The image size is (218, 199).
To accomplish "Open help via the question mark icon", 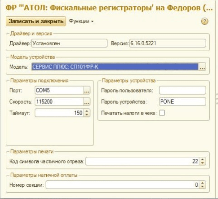I will (205, 21).
